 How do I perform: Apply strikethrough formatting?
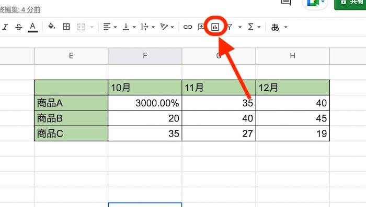19,27
